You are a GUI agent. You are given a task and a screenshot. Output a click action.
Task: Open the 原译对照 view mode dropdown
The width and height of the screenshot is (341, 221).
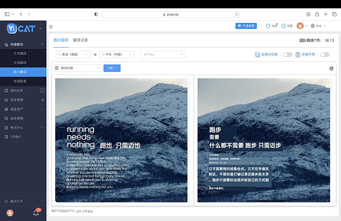[x=78, y=68]
